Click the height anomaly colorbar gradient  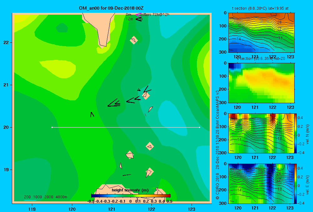click(131, 196)
